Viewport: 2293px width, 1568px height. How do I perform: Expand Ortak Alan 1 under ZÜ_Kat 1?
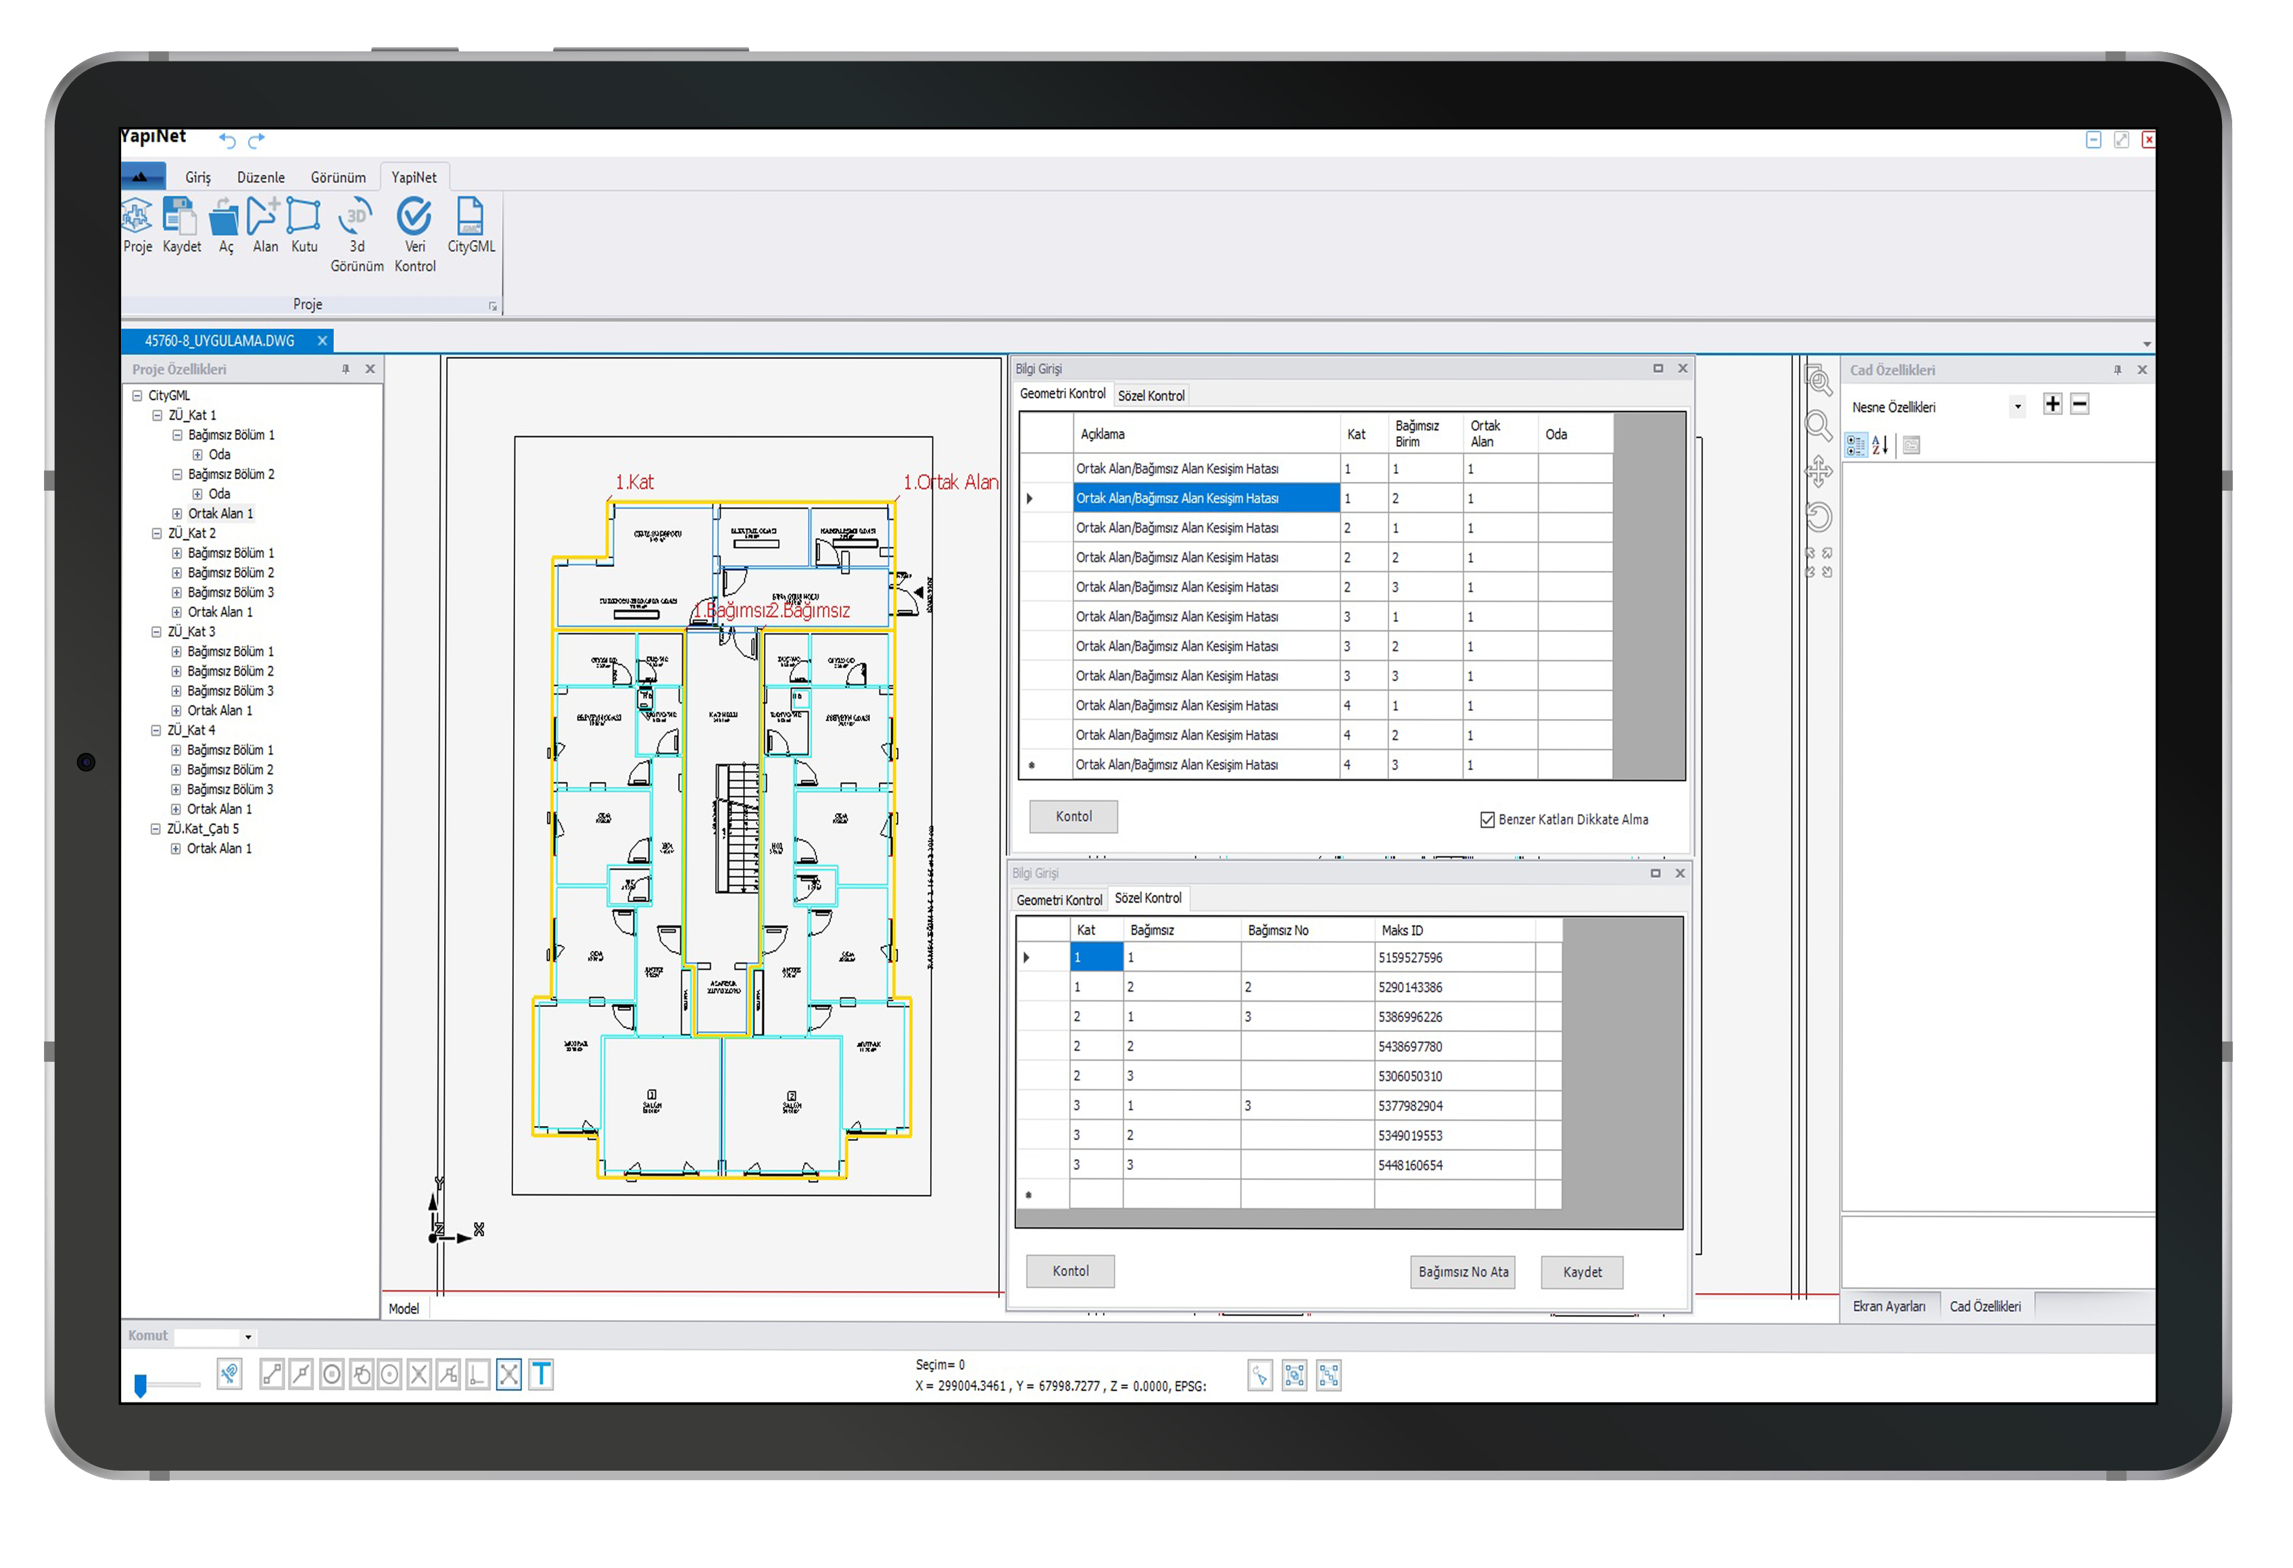(x=176, y=514)
